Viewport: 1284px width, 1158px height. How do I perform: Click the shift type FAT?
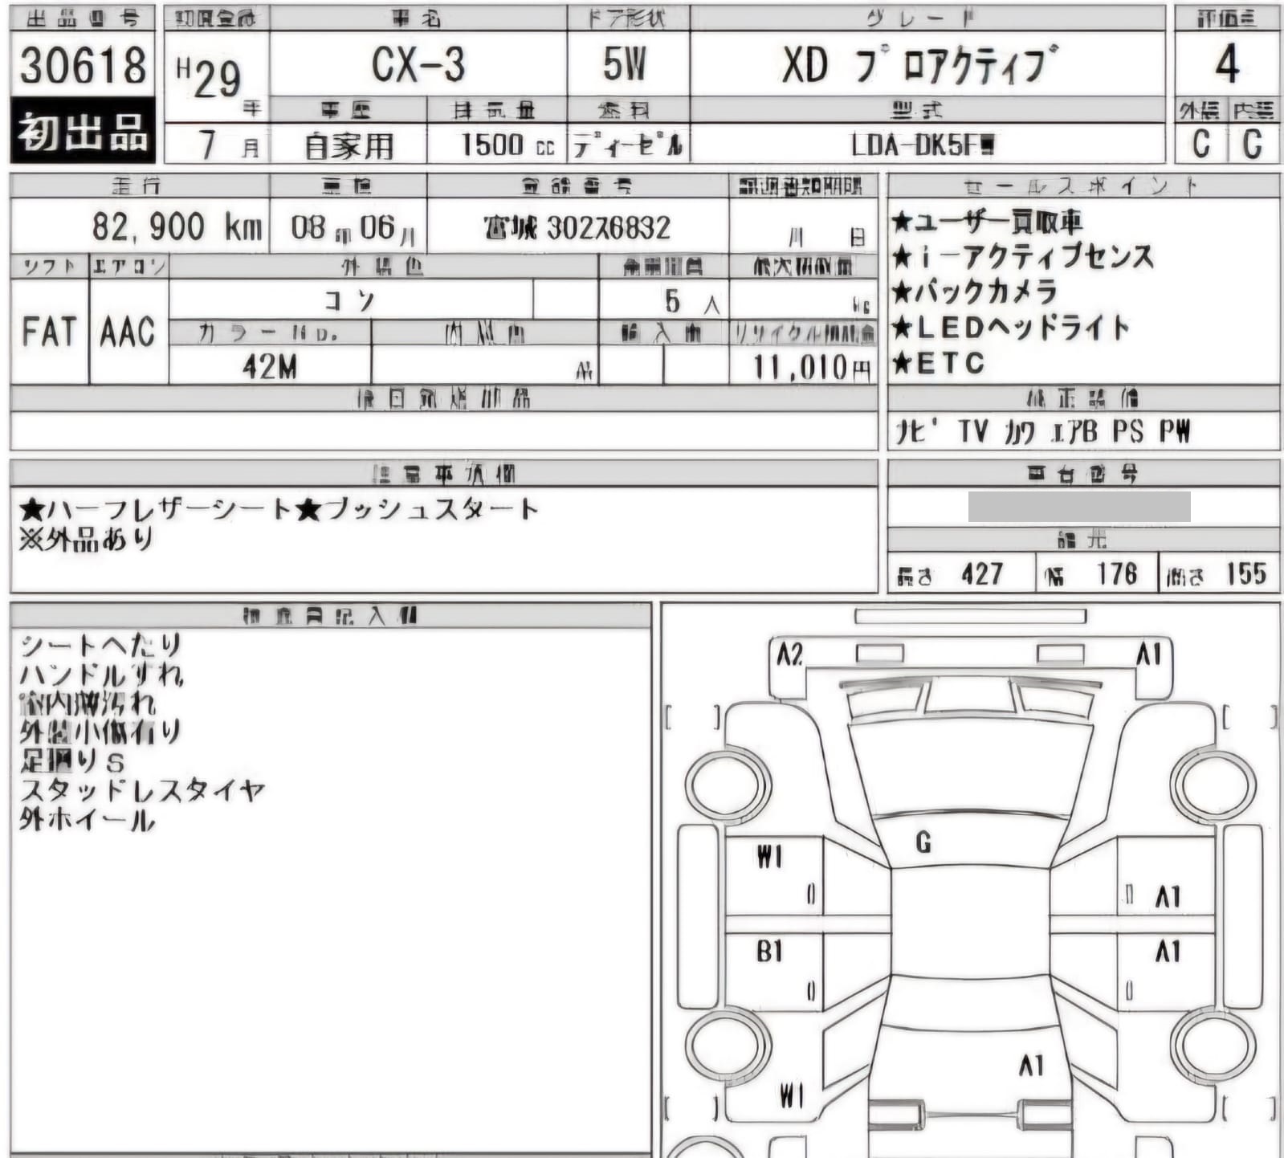(x=49, y=332)
